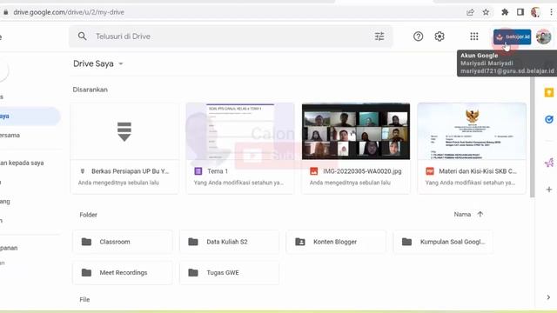Viewport: 557px width, 313px height.
Task: Get add-ons with the plus icon
Action: point(549,190)
